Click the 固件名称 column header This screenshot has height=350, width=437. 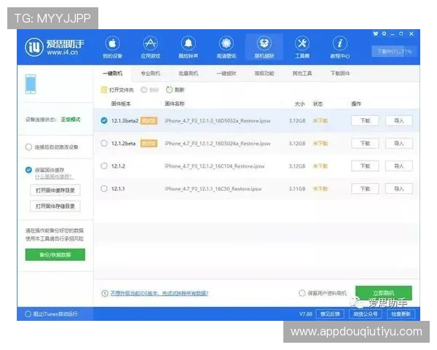click(175, 104)
